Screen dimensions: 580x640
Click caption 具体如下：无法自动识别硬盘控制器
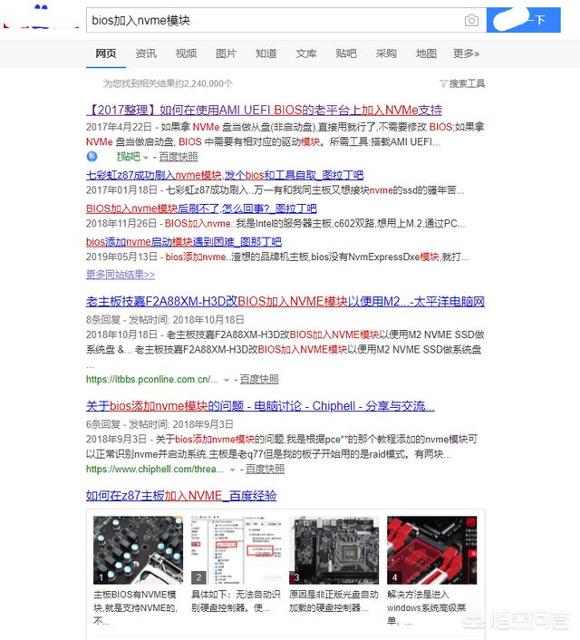(x=236, y=601)
